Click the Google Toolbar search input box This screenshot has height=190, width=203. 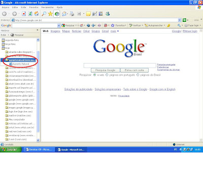coord(35,25)
